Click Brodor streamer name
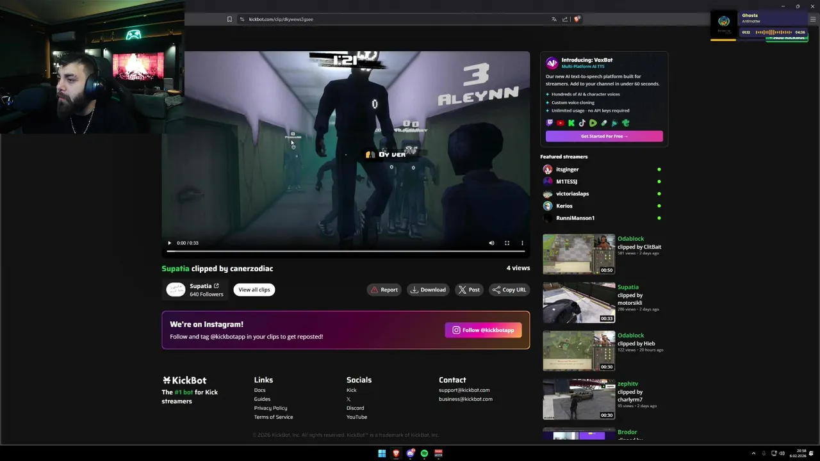The image size is (820, 461). [627, 432]
